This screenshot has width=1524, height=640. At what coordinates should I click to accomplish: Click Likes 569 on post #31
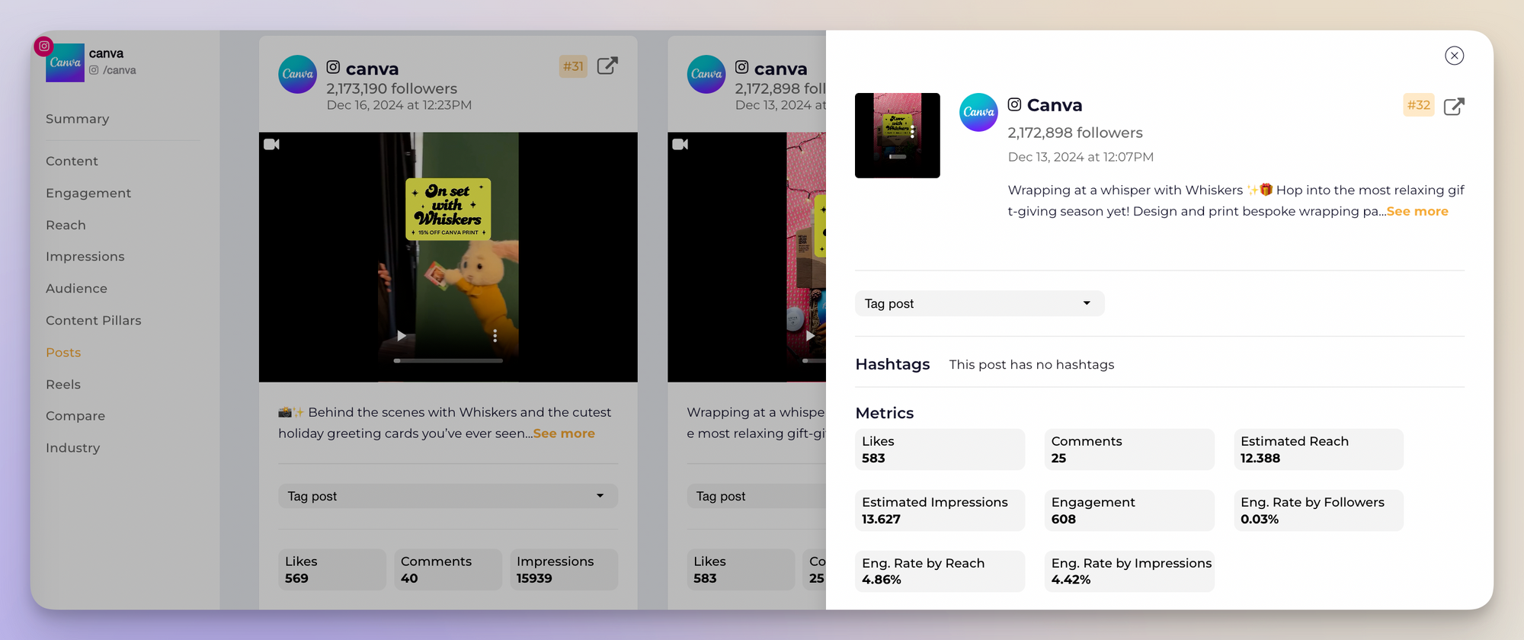pos(332,570)
